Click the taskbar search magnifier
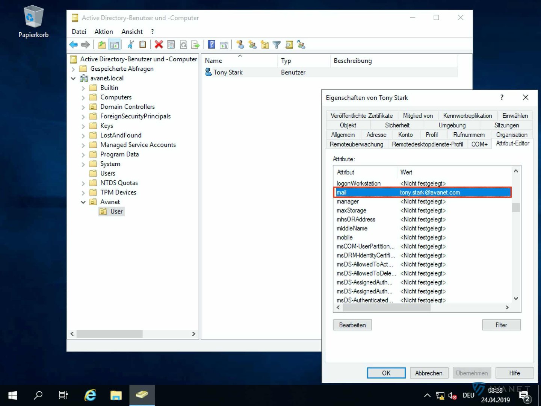This screenshot has height=406, width=541. point(38,395)
